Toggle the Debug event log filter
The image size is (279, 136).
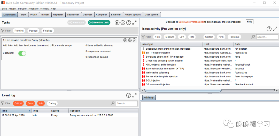coord(52,103)
